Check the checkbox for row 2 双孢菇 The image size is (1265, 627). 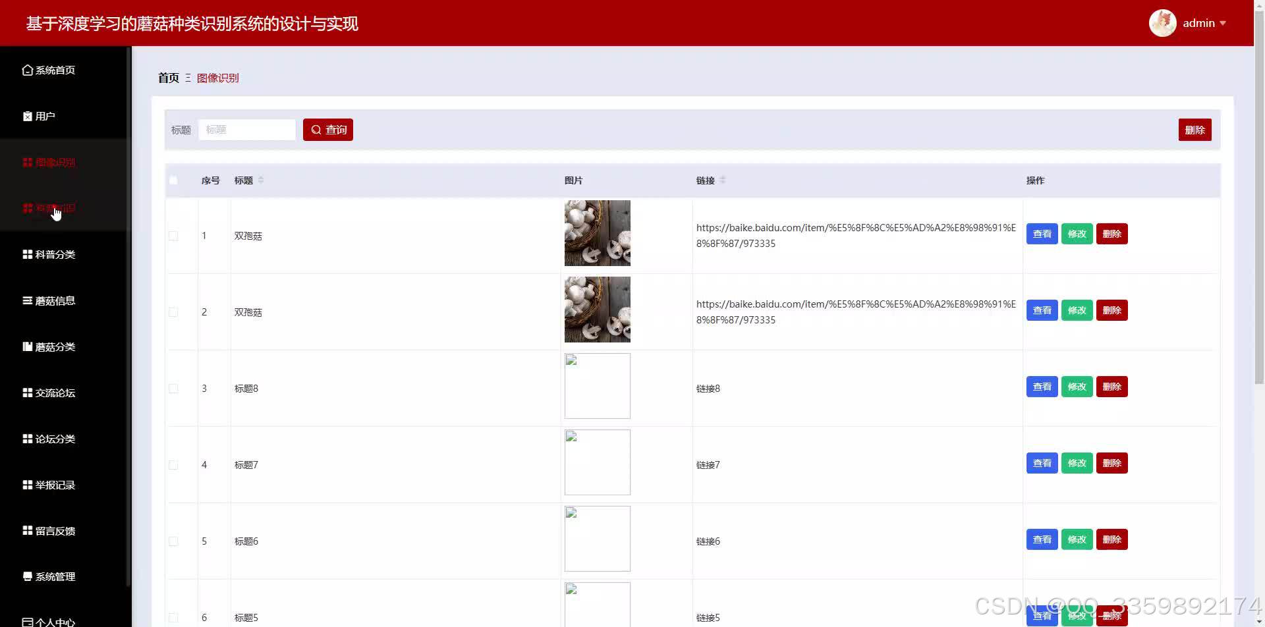click(173, 312)
